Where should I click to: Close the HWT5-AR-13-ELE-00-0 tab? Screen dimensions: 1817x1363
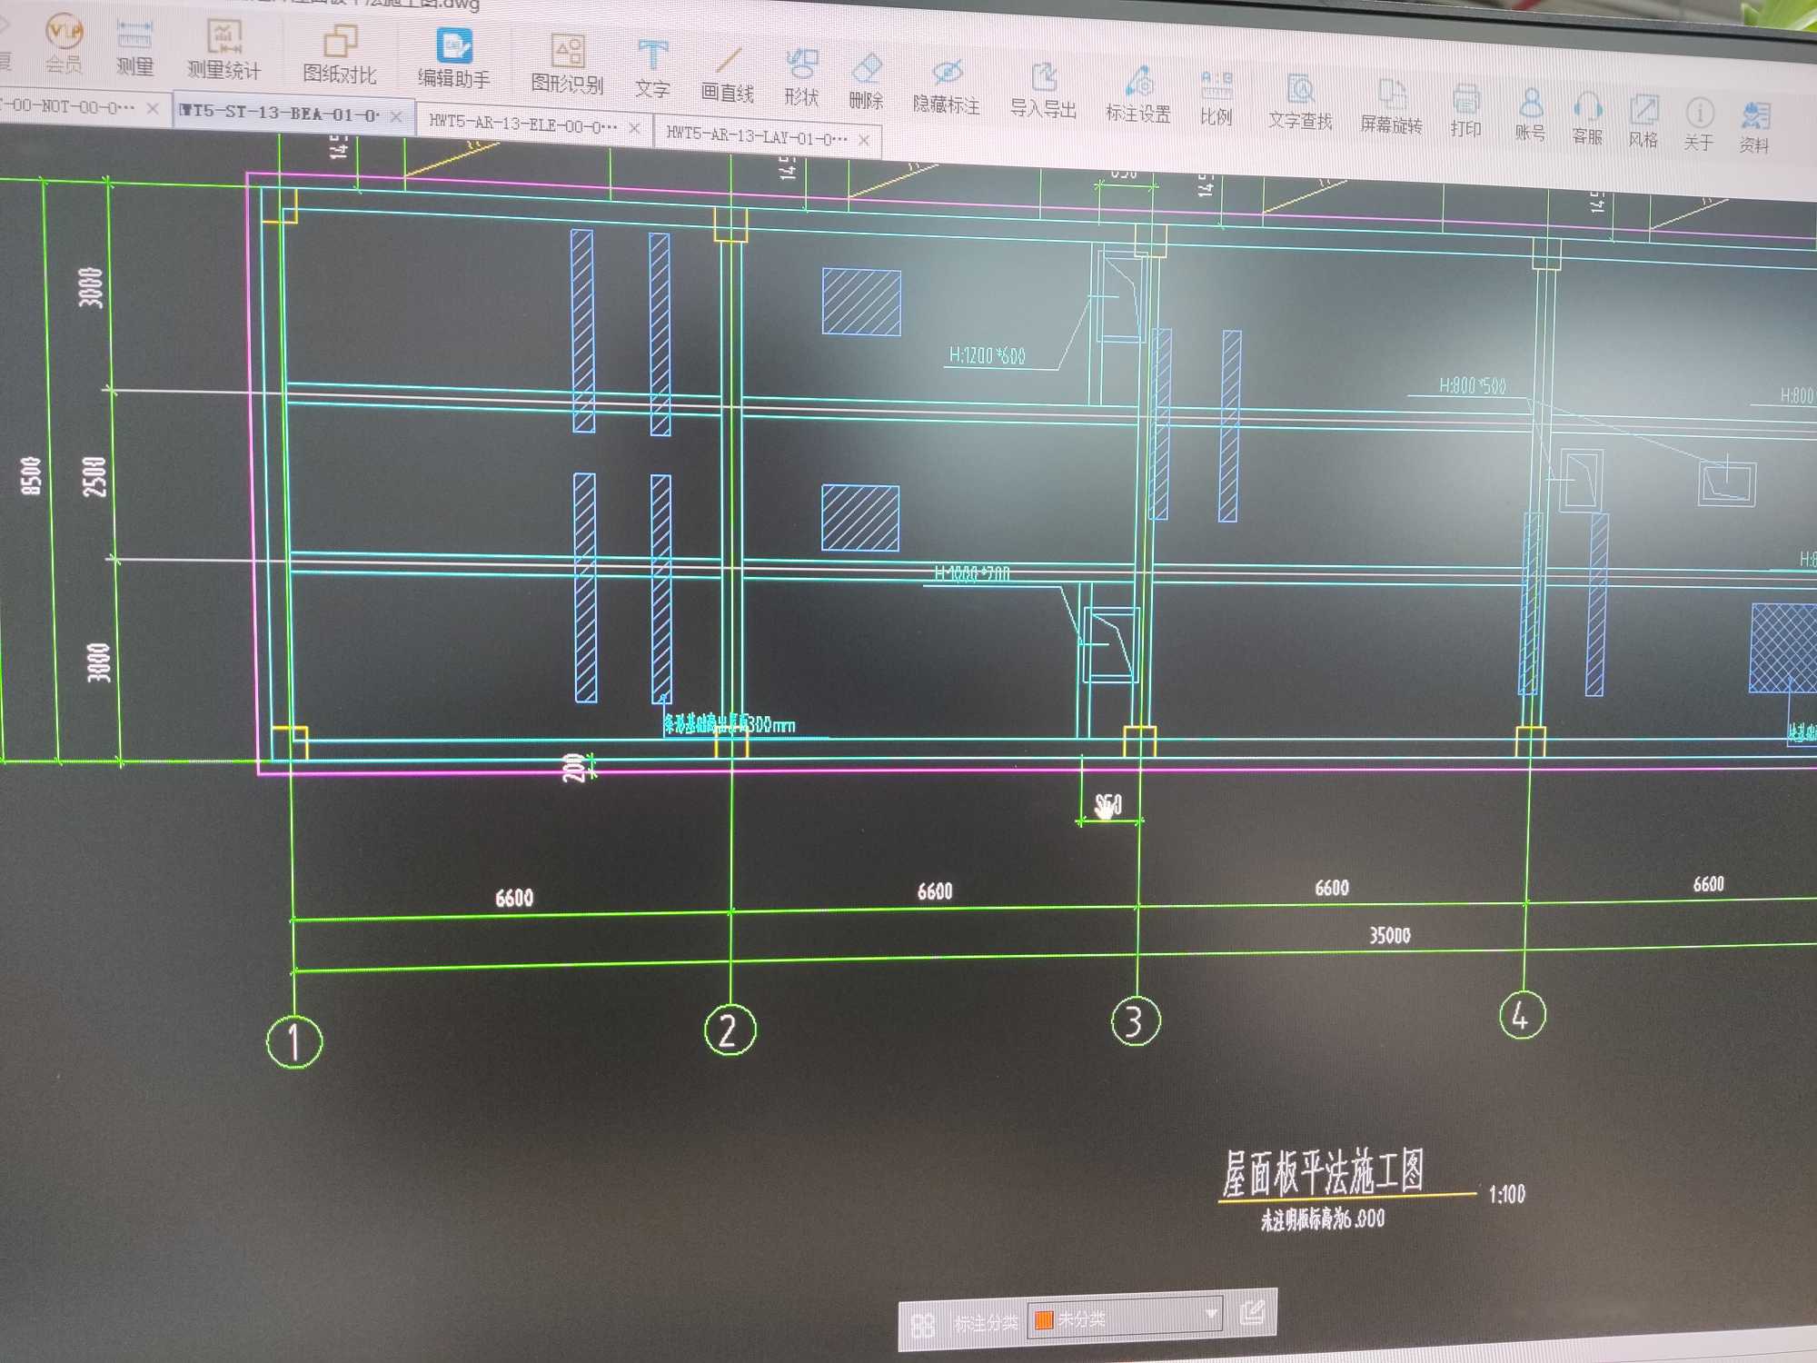click(x=634, y=128)
